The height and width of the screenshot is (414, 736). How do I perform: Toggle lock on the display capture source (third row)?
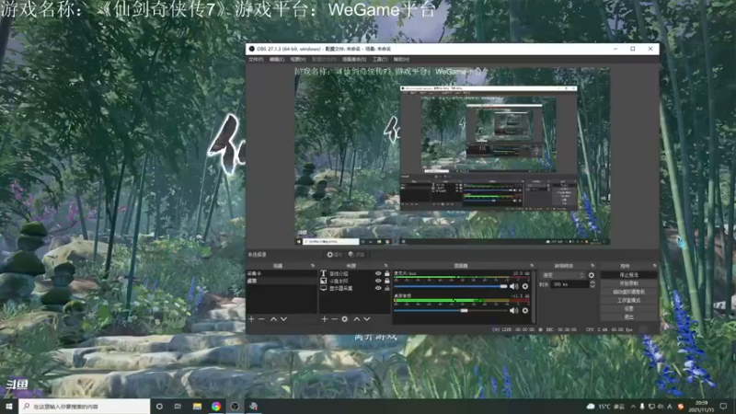click(x=386, y=288)
